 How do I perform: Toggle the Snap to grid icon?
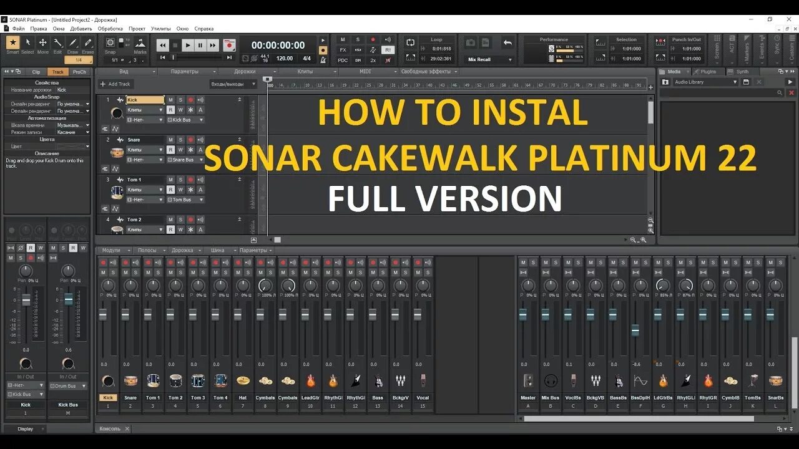pos(110,42)
